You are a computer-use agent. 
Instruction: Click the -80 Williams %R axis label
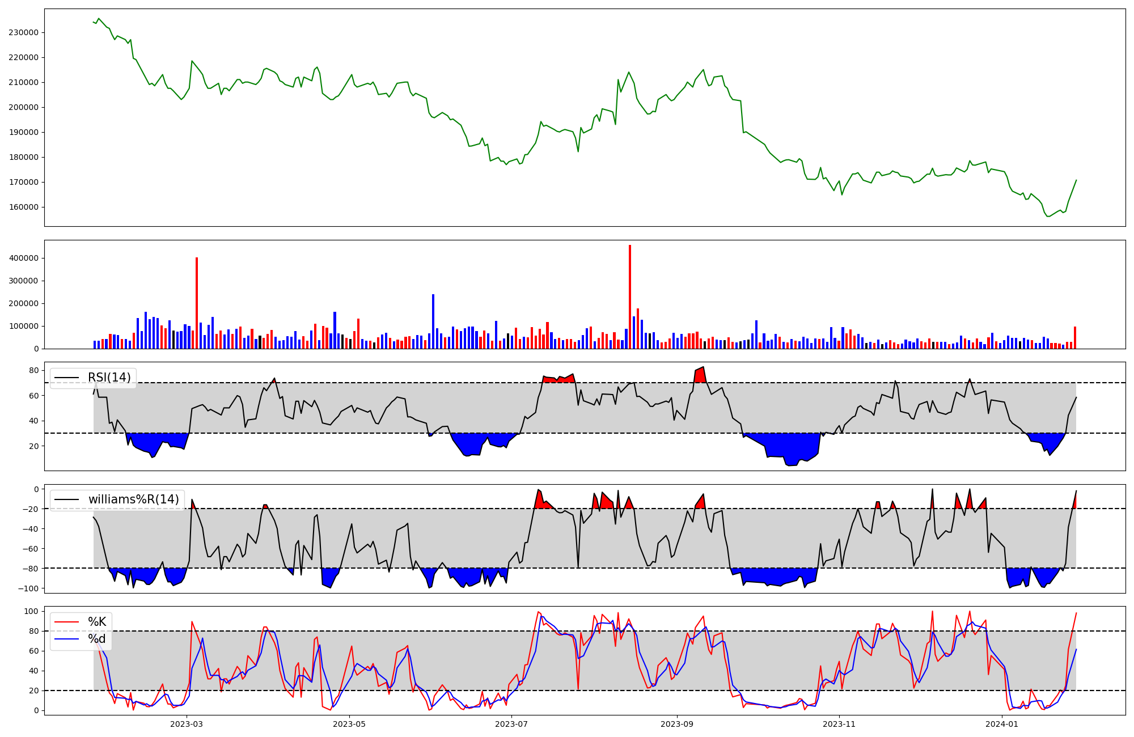point(31,569)
